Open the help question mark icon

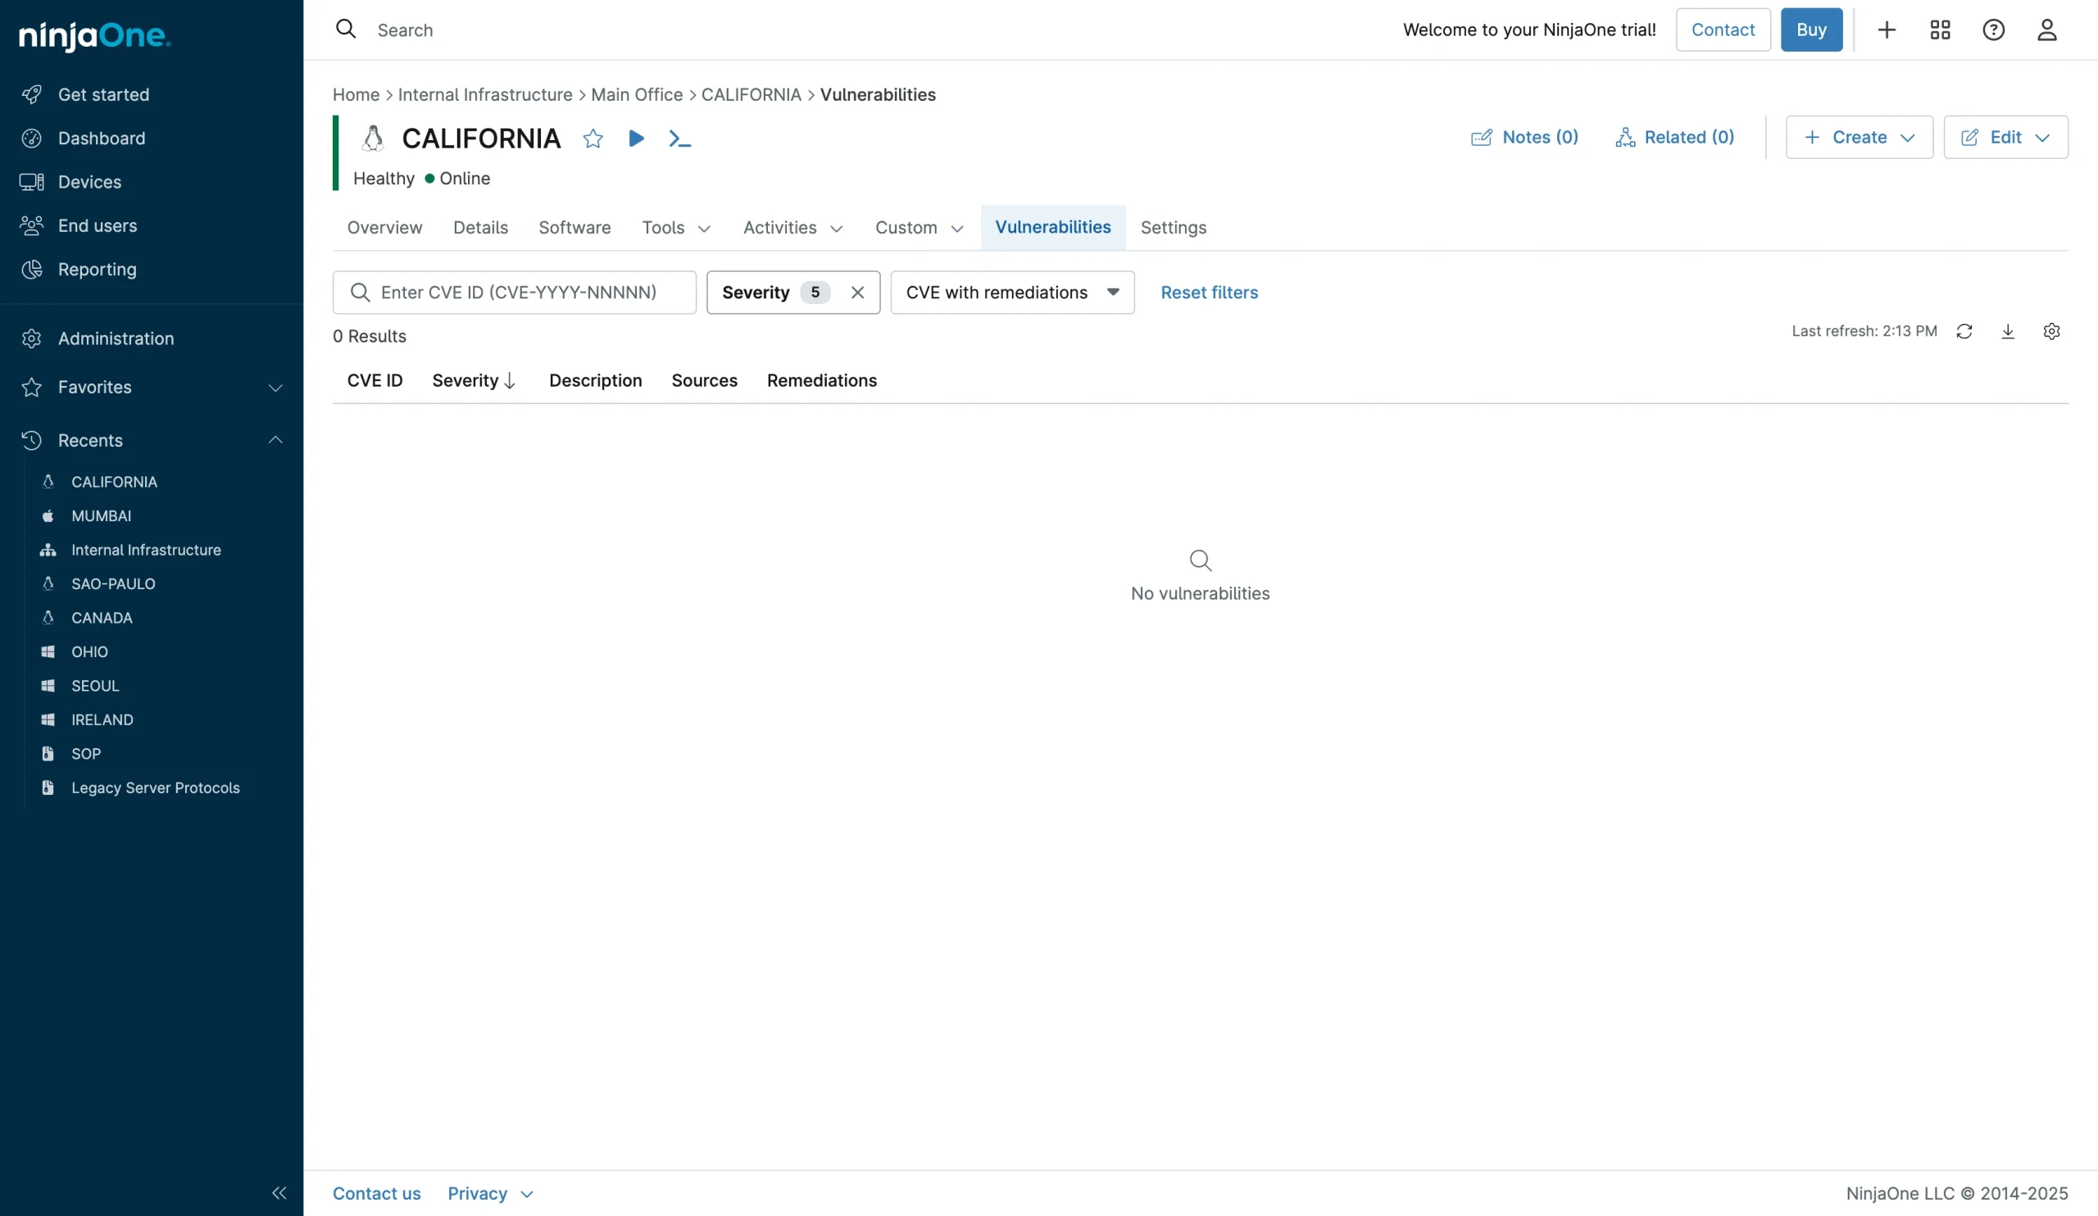[x=1993, y=30]
